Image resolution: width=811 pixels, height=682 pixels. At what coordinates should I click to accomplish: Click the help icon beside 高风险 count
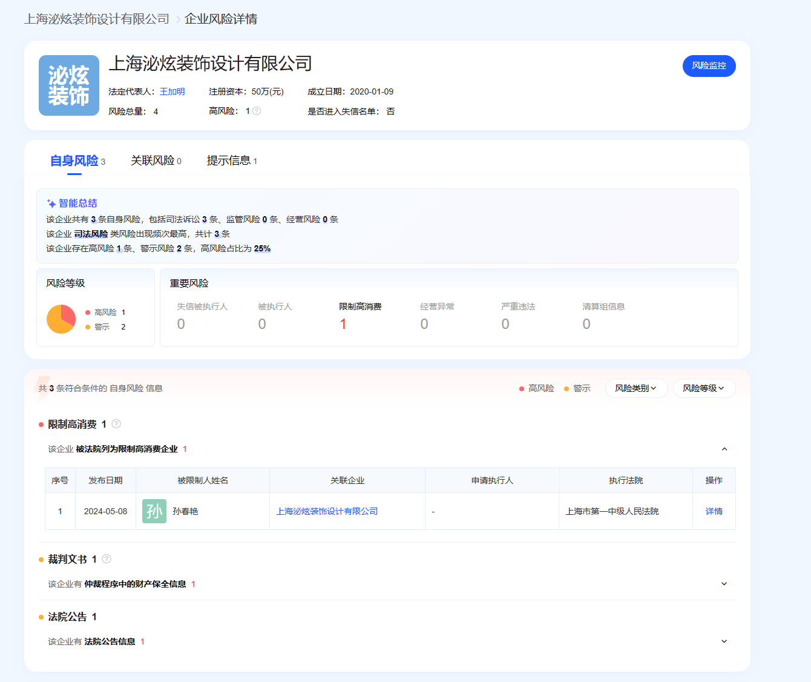point(257,111)
